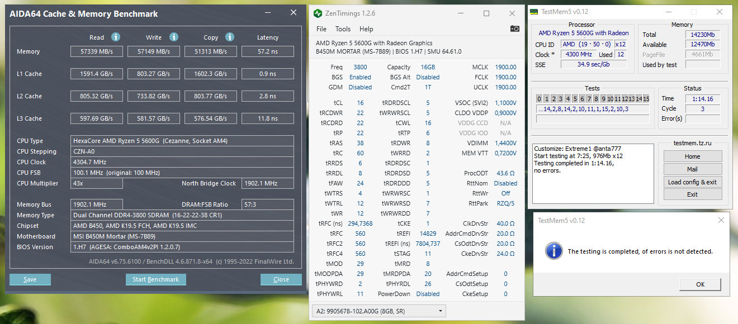Click the PowerDown Disabled value
Screen dimensions: 738x324
click(x=428, y=294)
